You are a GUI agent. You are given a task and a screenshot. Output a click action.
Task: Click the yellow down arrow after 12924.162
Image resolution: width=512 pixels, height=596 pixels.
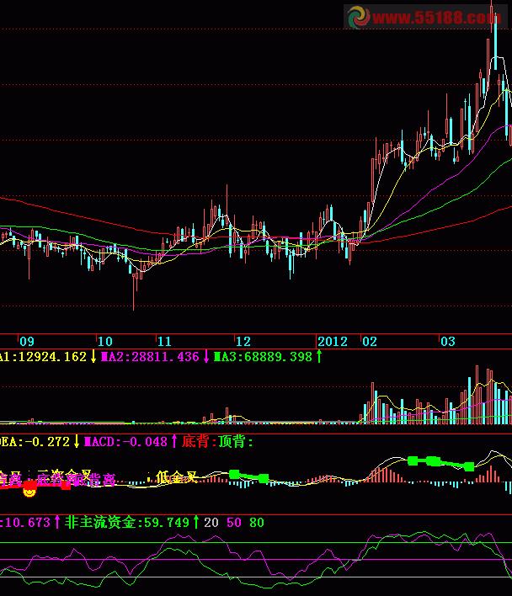pyautogui.click(x=93, y=357)
